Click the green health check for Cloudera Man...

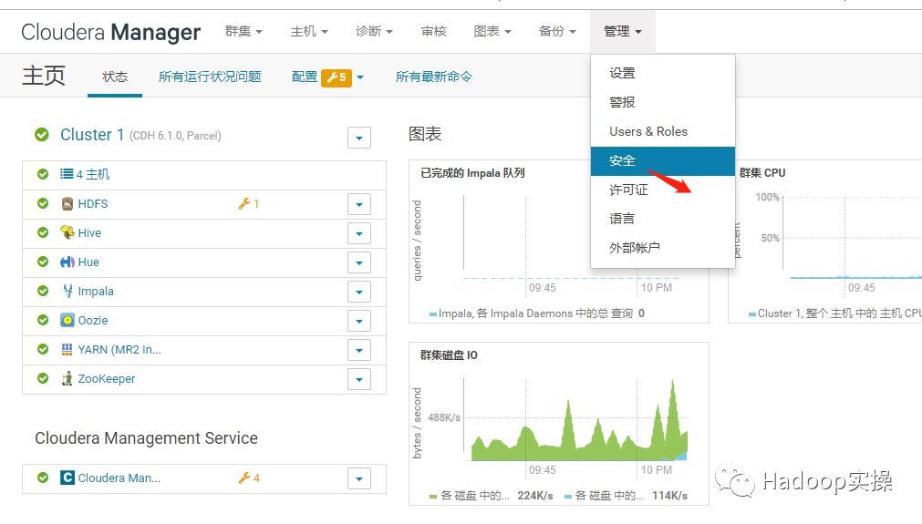point(43,478)
